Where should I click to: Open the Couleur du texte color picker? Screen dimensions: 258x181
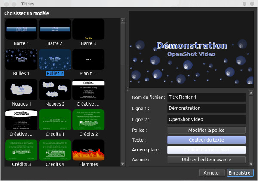(x=206, y=140)
